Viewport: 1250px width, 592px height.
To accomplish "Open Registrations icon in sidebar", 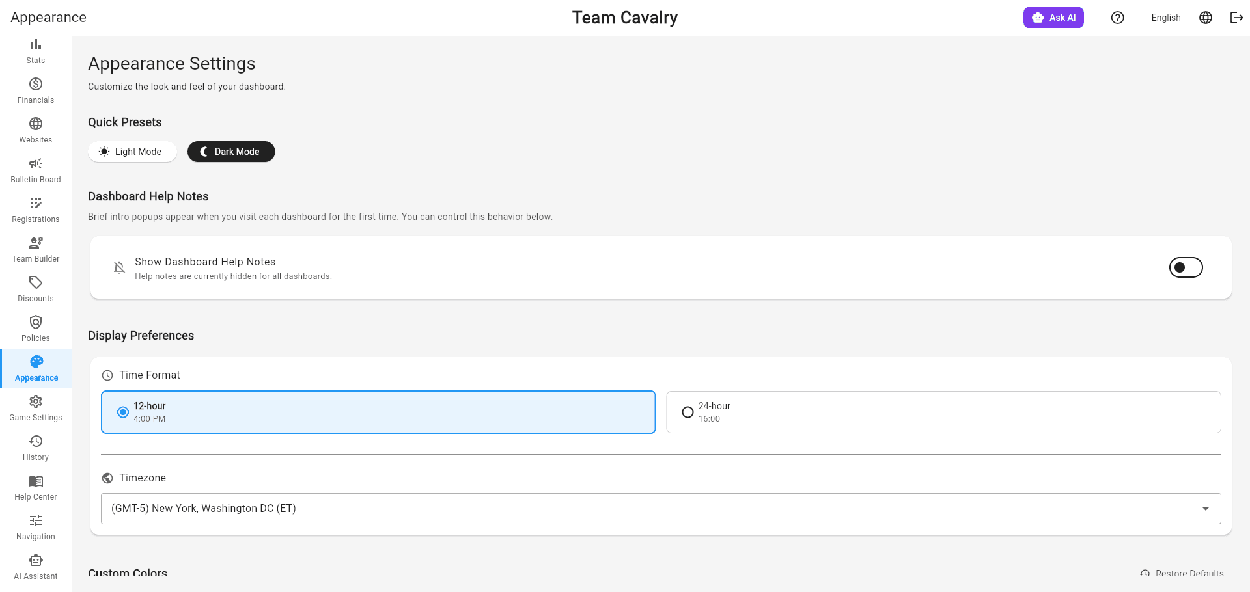I will [36, 203].
